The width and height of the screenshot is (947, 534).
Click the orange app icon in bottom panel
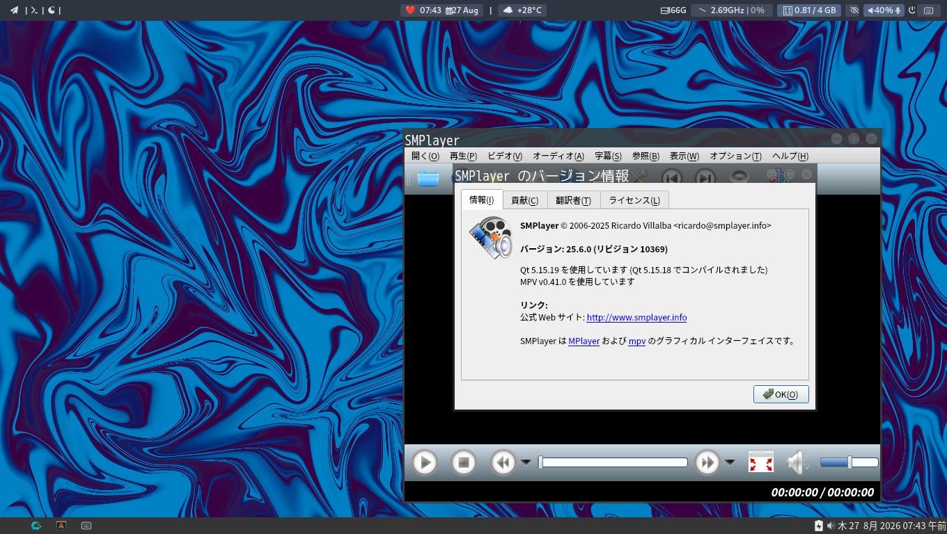pyautogui.click(x=61, y=526)
